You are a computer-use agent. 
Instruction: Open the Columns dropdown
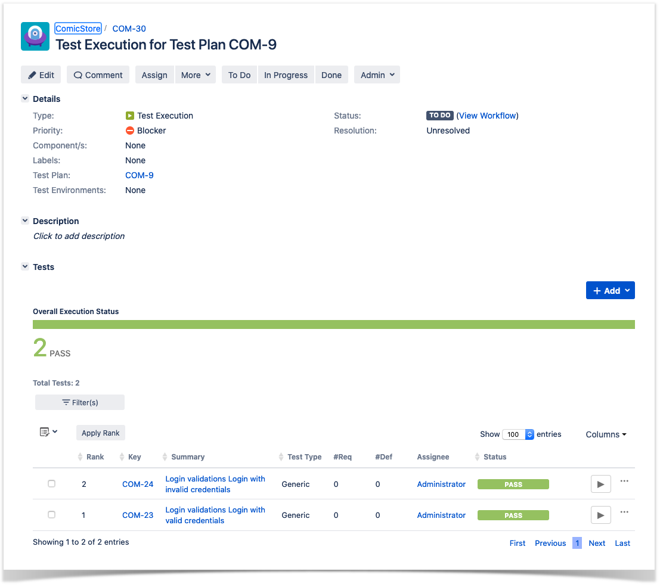click(606, 434)
